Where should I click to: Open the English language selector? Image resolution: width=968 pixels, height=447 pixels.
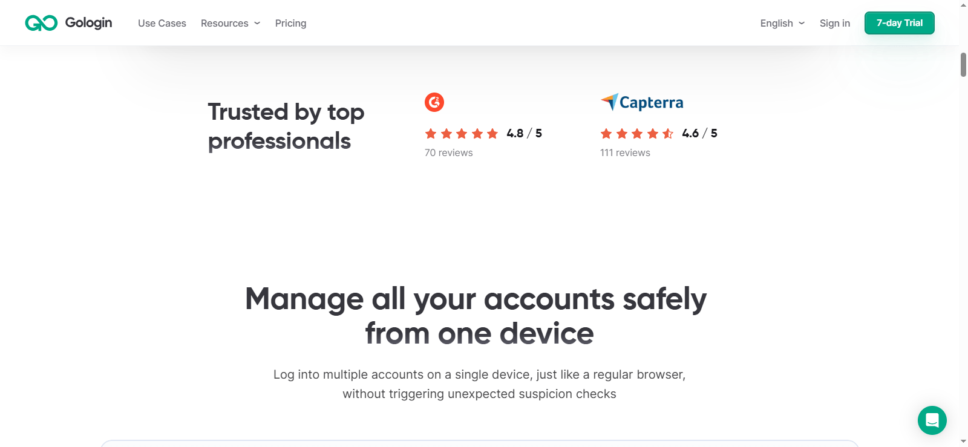[782, 23]
